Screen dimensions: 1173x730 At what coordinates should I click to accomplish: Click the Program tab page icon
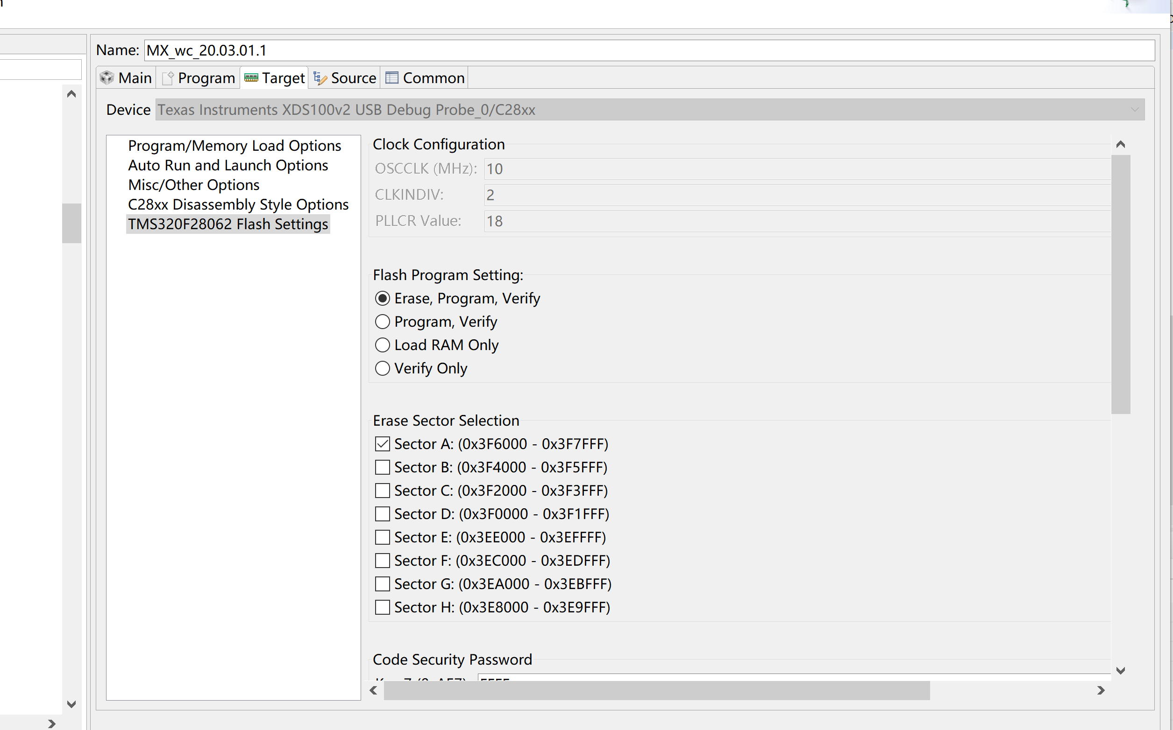coord(168,78)
